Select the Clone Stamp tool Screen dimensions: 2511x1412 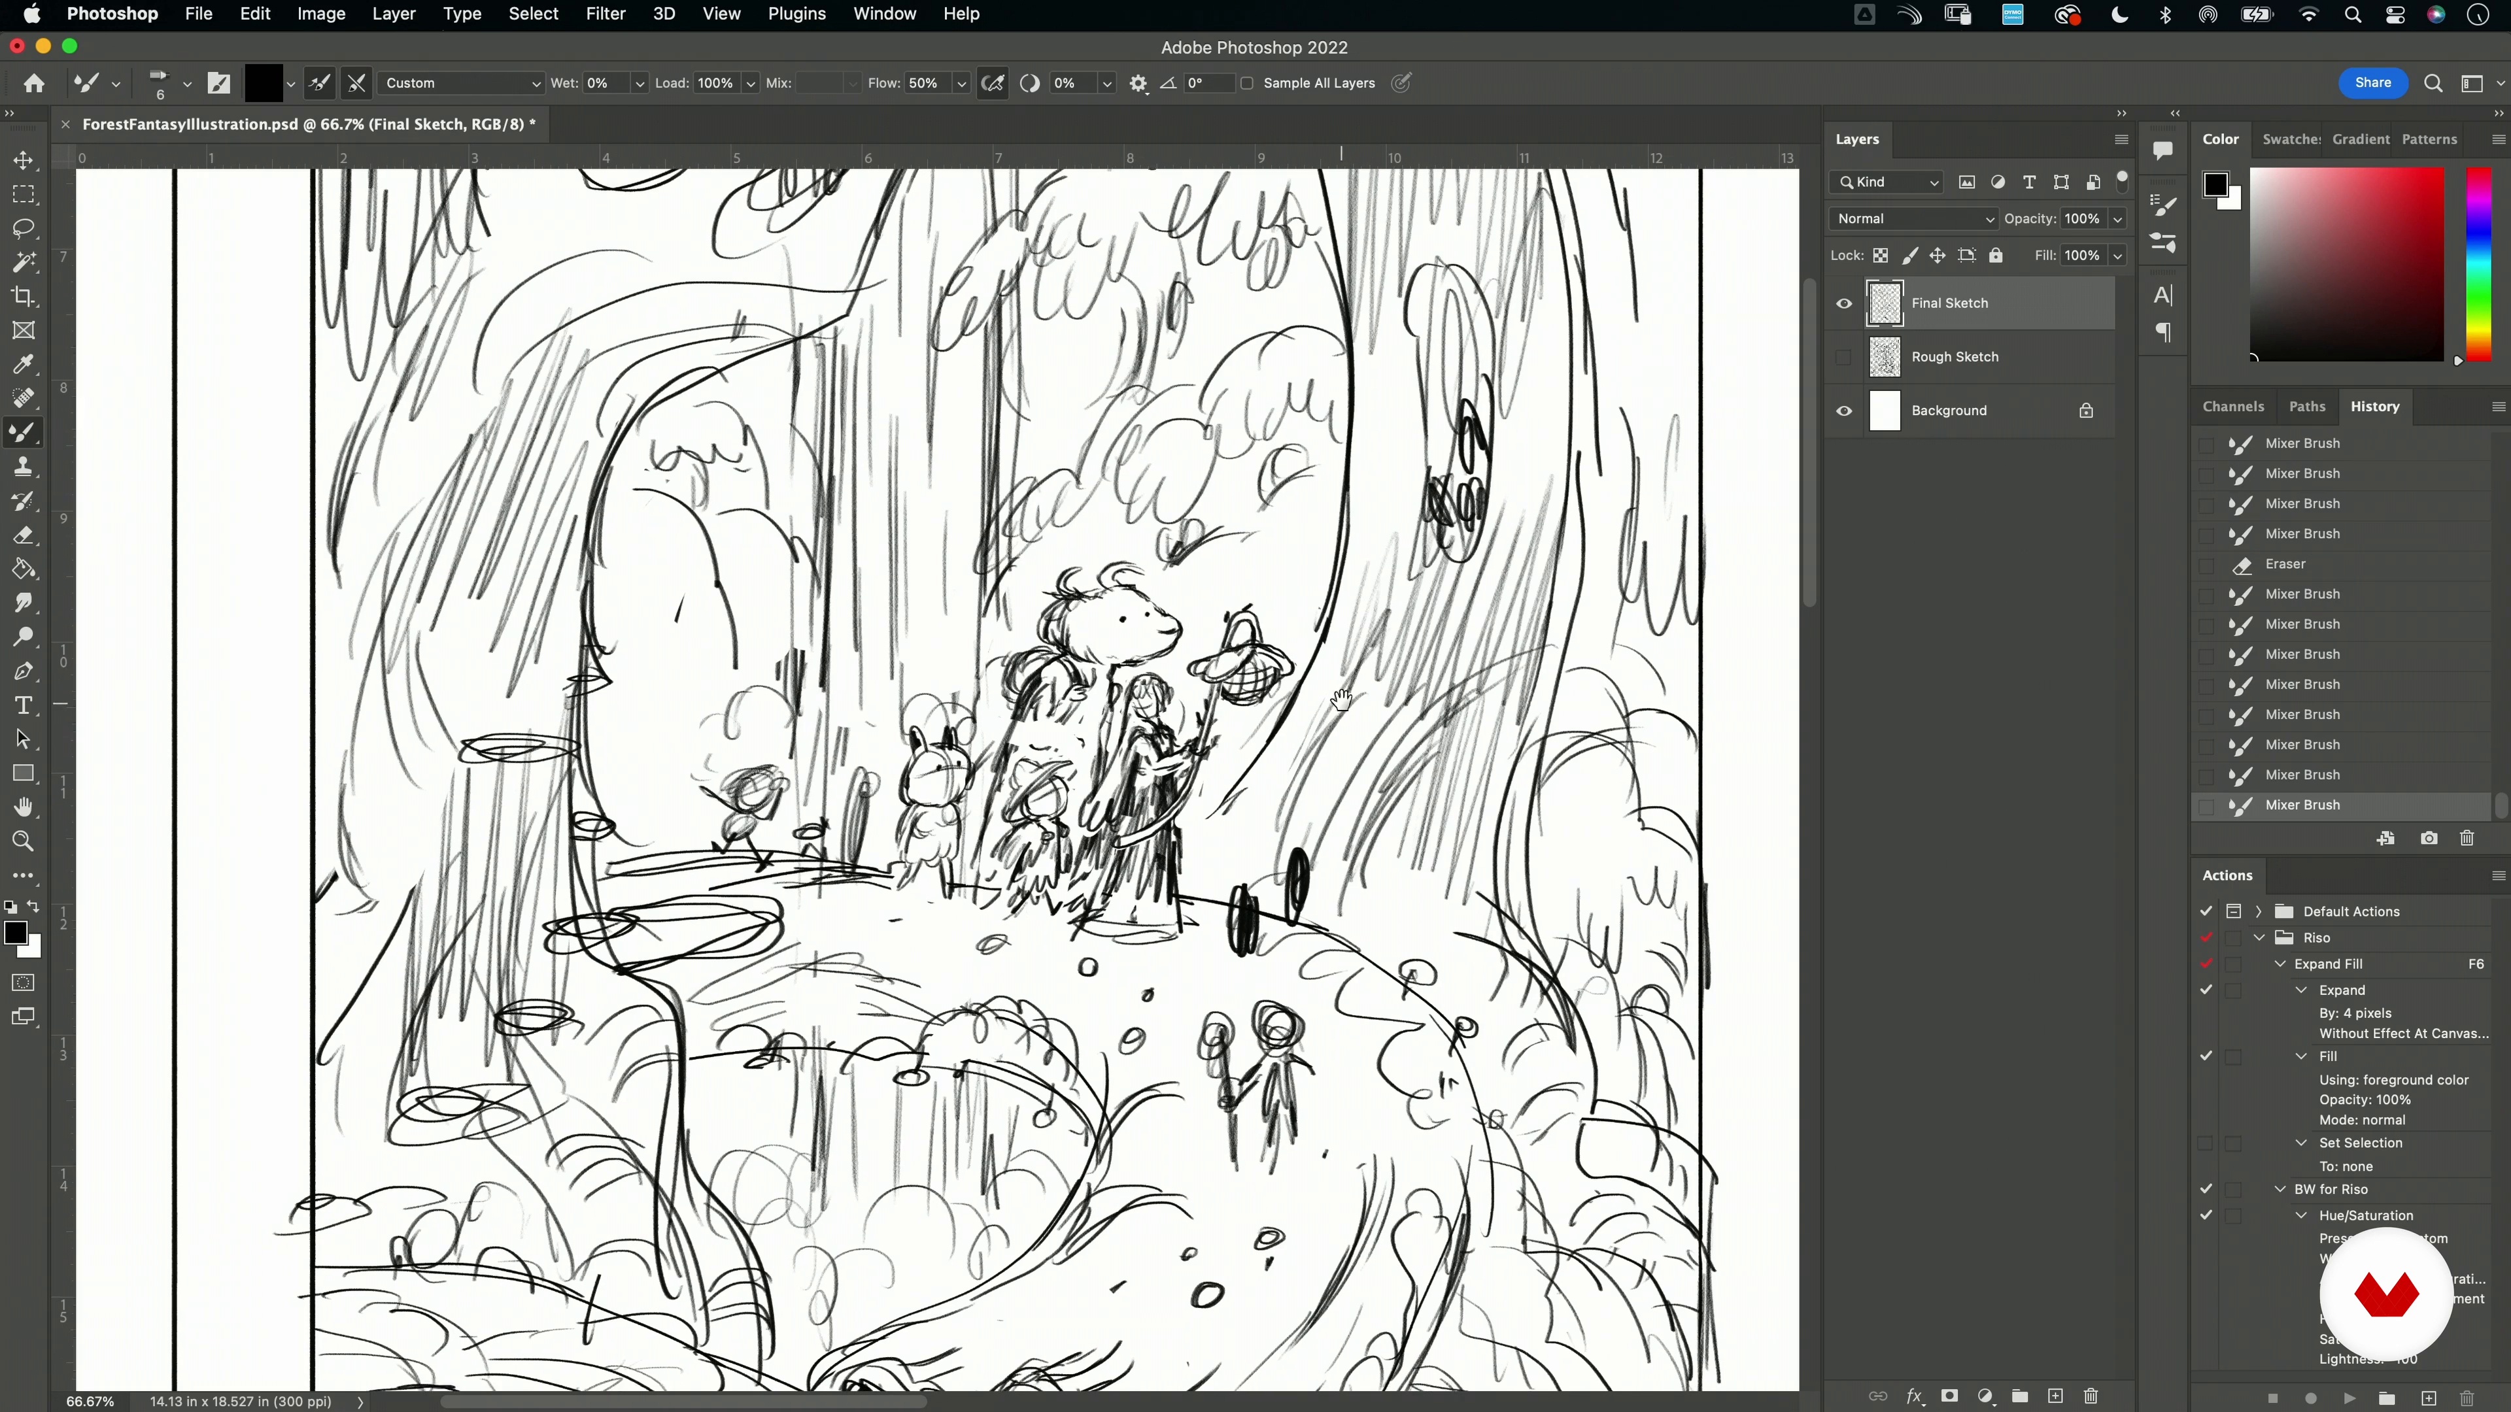pos(24,467)
